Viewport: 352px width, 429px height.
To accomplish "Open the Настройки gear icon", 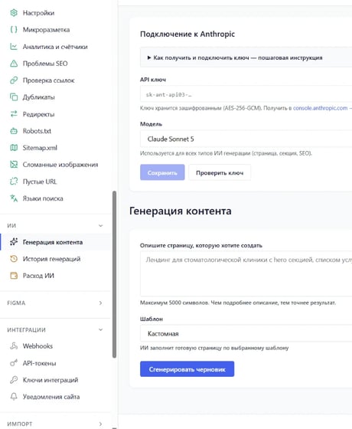I will (x=14, y=13).
